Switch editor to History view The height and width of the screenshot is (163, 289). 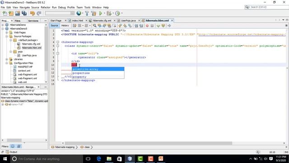(x=65, y=25)
